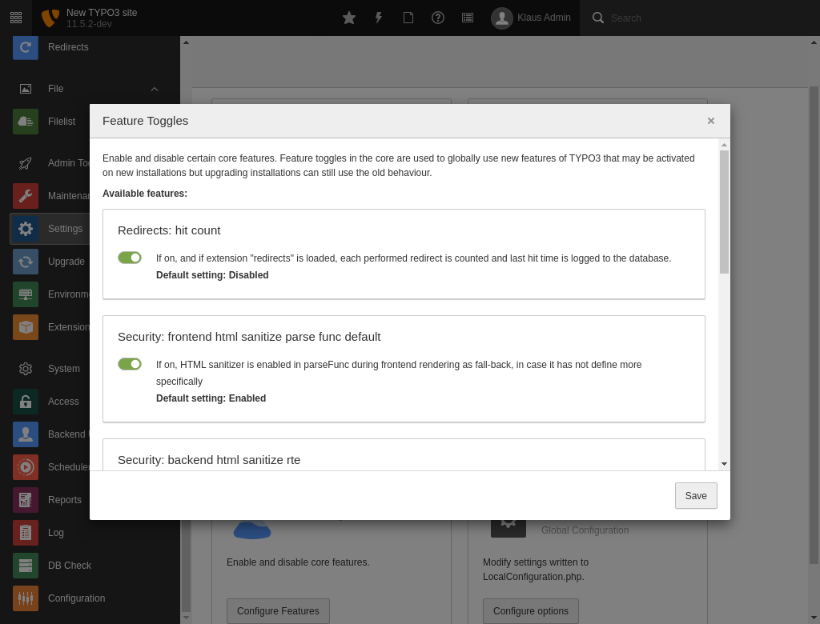Click the File group image icon

click(26, 89)
